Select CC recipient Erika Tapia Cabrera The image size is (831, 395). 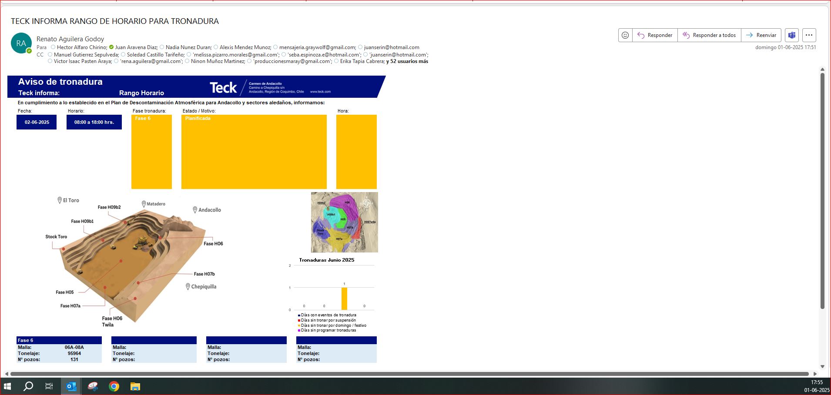point(362,61)
